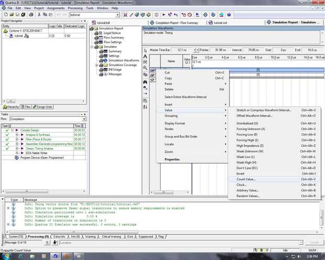Switch to the Design Units tab
The image size is (325, 260).
(42, 107)
